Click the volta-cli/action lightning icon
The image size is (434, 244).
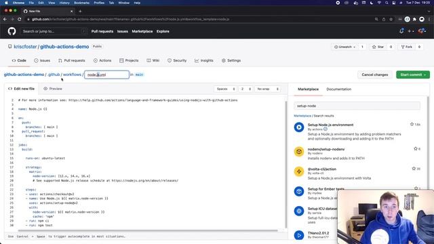[x=299, y=171]
